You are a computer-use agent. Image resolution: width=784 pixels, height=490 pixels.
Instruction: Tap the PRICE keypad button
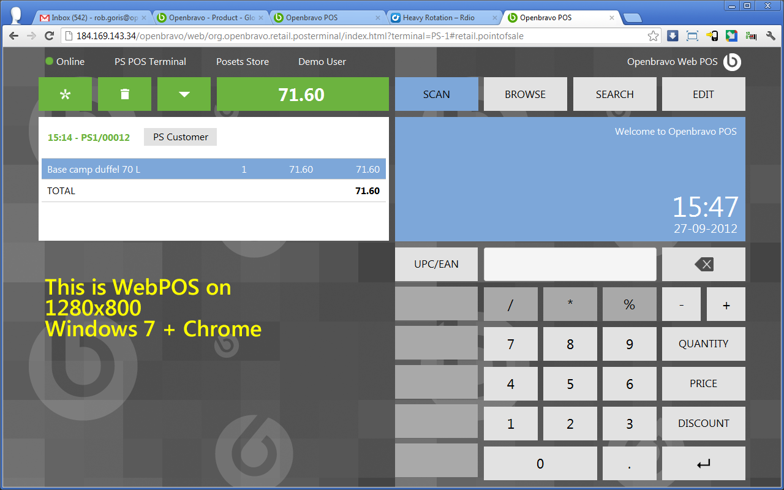704,384
